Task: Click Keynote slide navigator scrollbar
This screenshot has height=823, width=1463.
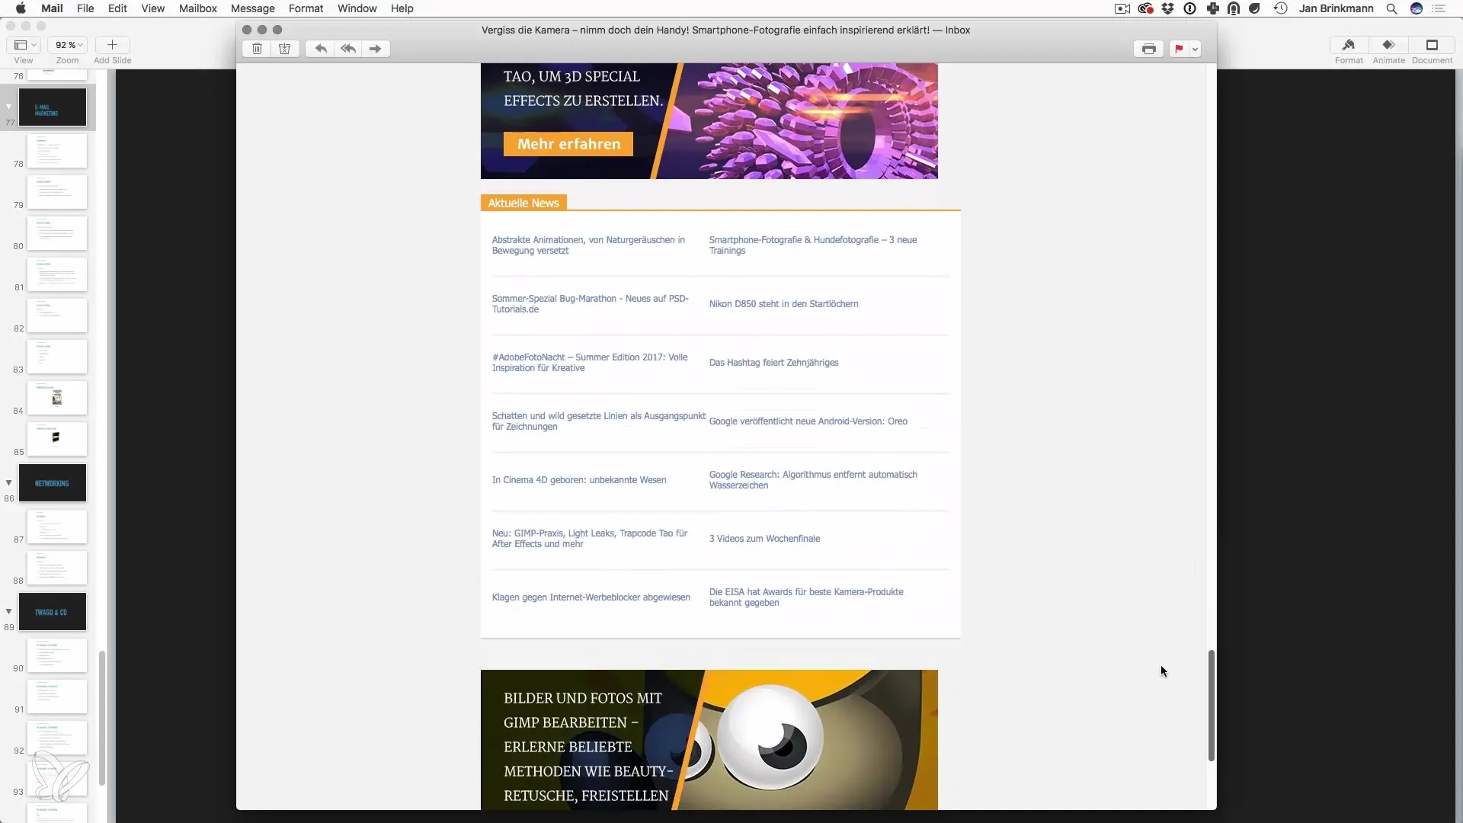Action: click(102, 718)
